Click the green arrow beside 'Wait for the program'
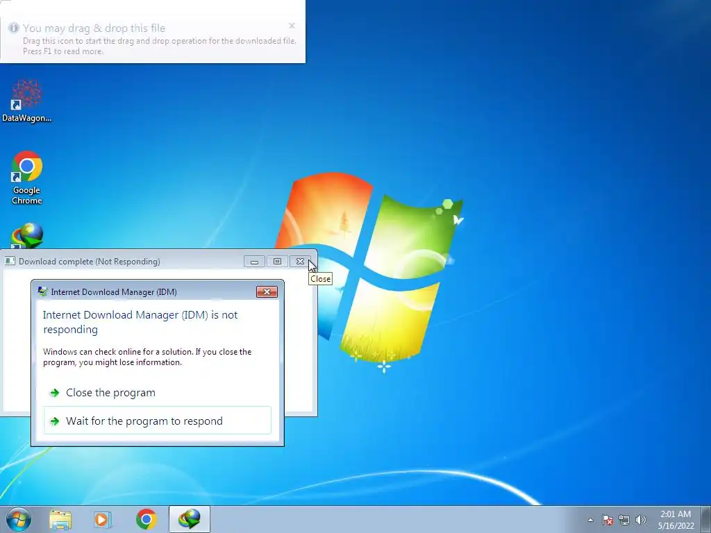The image size is (711, 533). pos(54,421)
